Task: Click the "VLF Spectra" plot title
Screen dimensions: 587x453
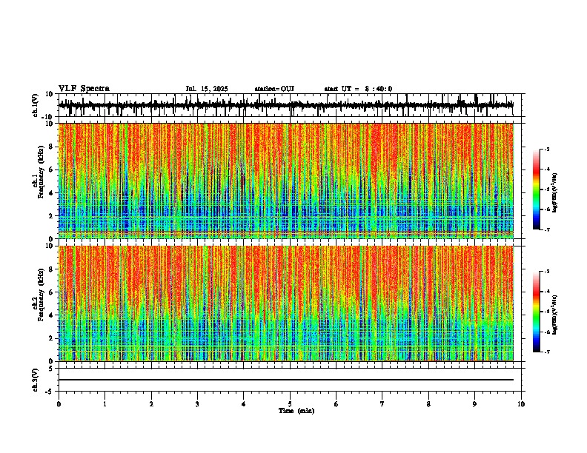Action: [84, 89]
